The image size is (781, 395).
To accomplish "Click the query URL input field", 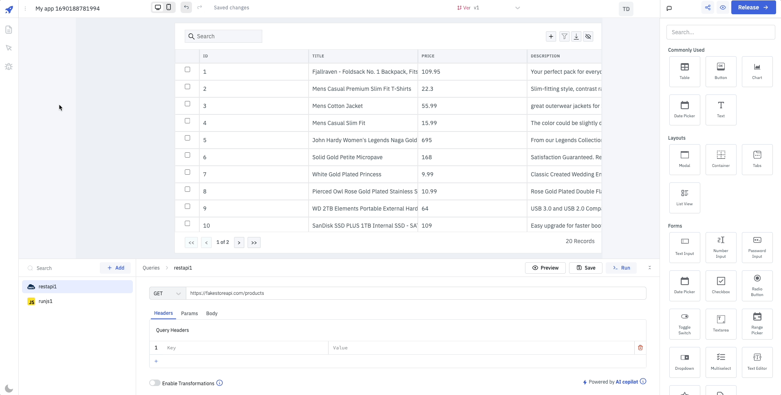I will 416,293.
